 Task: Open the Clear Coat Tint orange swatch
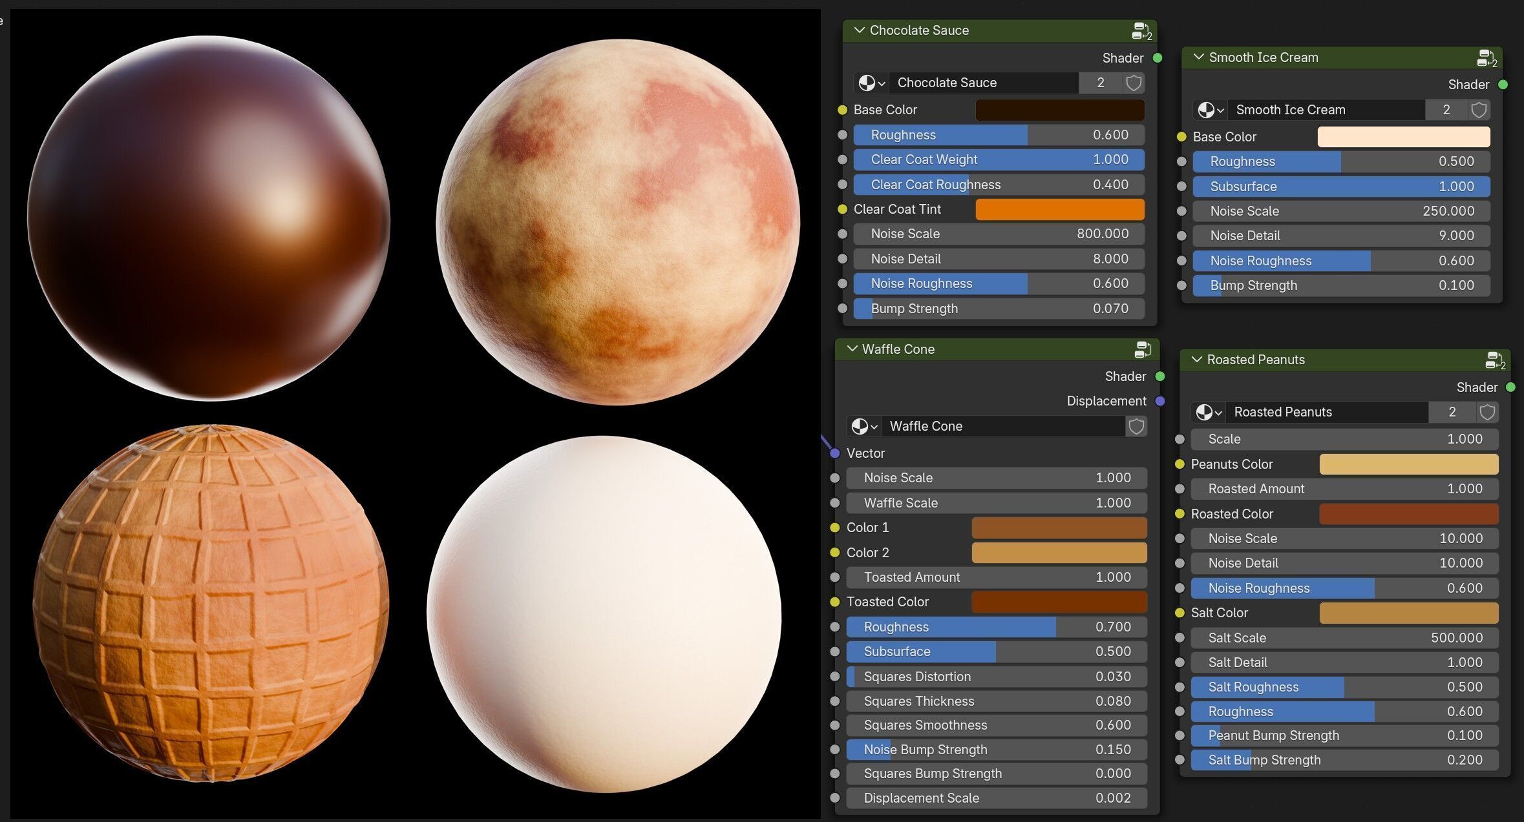coord(1059,209)
